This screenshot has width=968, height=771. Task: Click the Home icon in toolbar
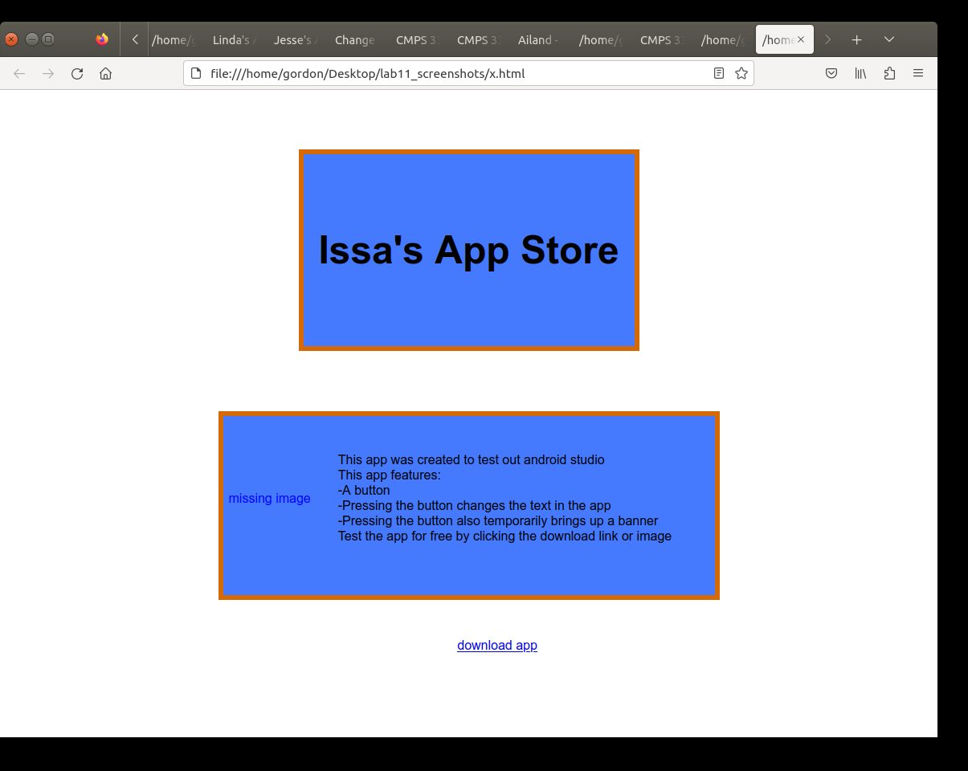point(105,74)
